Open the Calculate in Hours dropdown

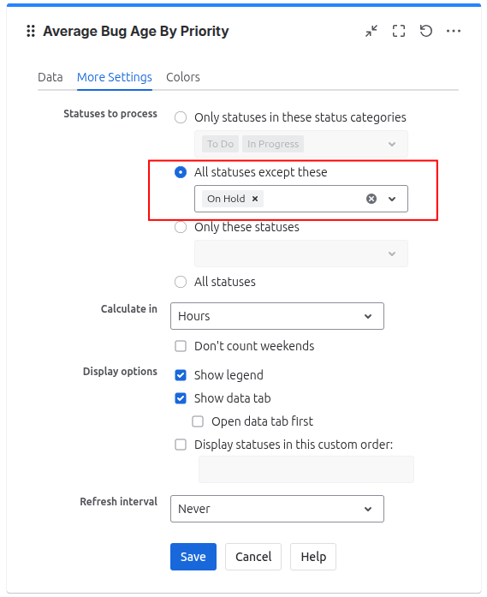coord(277,316)
